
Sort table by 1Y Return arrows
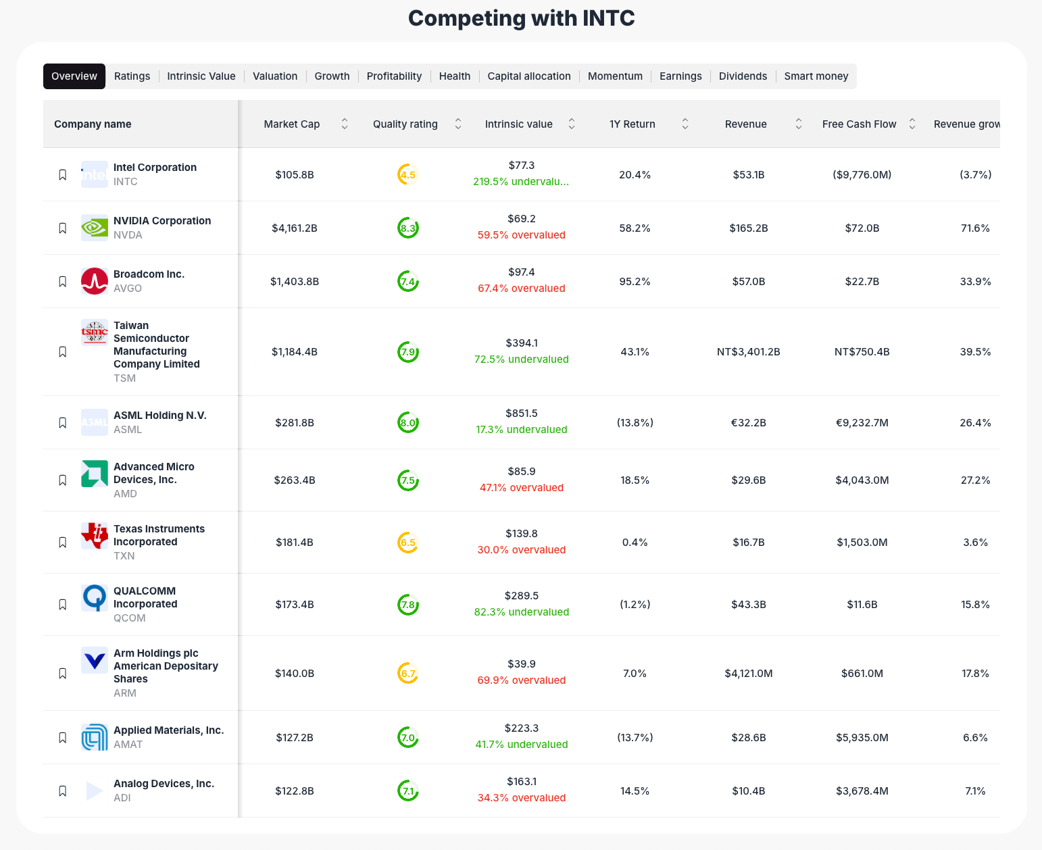tap(685, 124)
